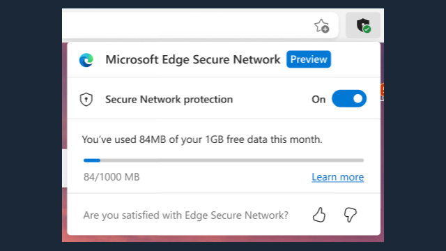Click the Secure Network protection label
This screenshot has height=251, width=446.
point(169,99)
